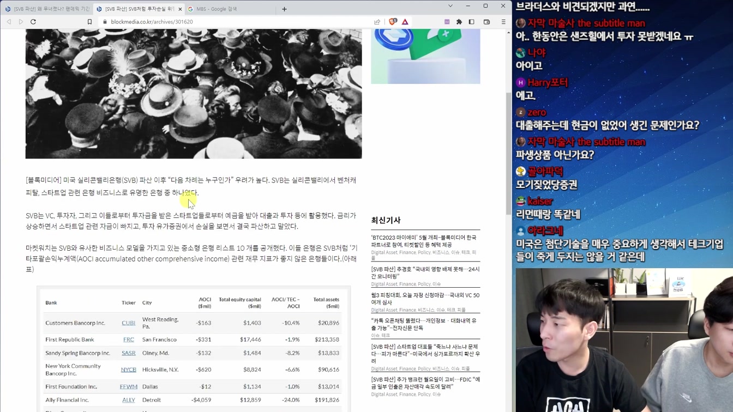The width and height of the screenshot is (733, 412).
Task: Open a new tab with the plus button
Action: 284,9
